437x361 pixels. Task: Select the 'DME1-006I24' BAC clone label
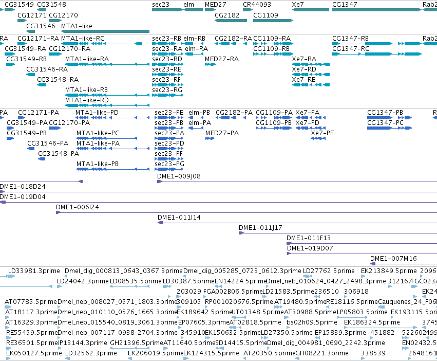(x=78, y=207)
